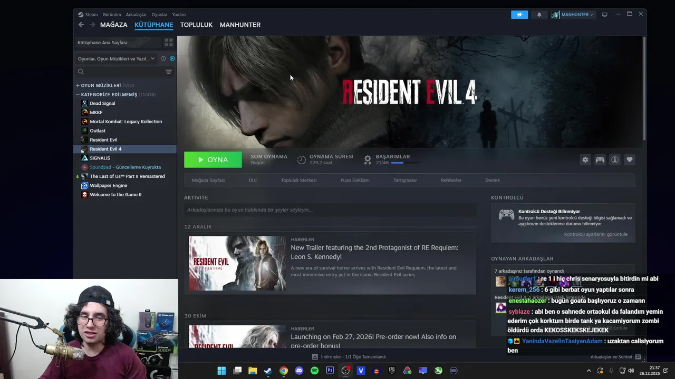Screen dimensions: 675x379
Task: Select Outlast in the library list
Action: [x=98, y=131]
